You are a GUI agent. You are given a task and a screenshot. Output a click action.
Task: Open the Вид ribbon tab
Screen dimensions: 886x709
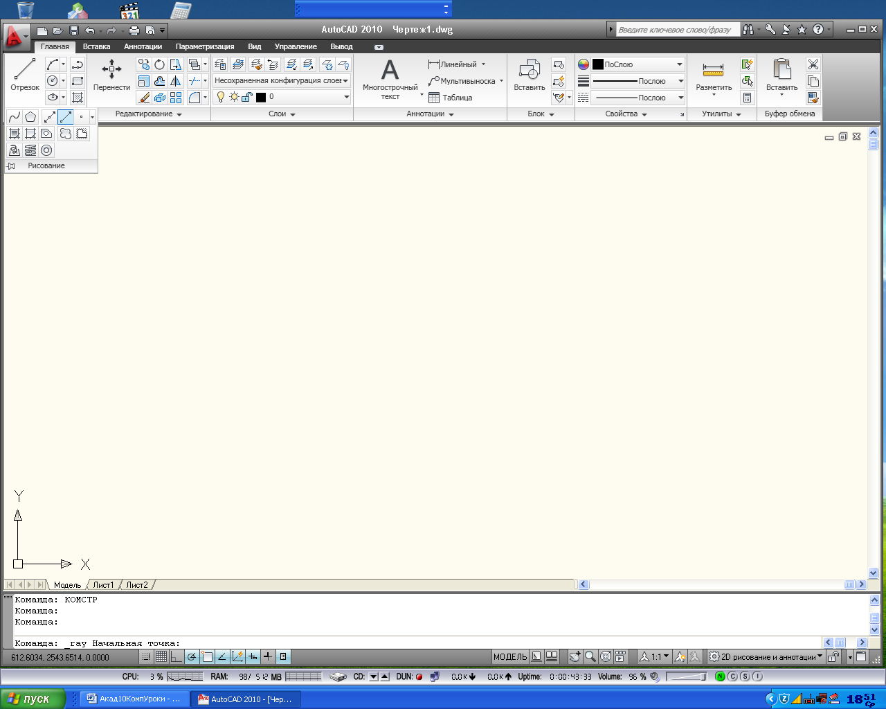click(x=255, y=46)
